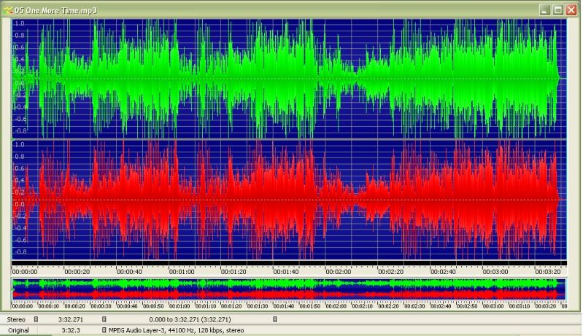Click 00:02:30 on the overview ruler
The image size is (583, 336).
pos(415,306)
